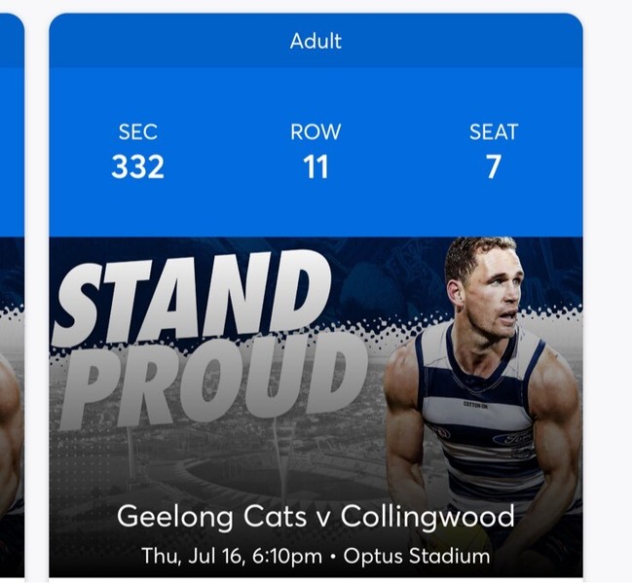Click the Ford logo on the guernsey

(512, 439)
